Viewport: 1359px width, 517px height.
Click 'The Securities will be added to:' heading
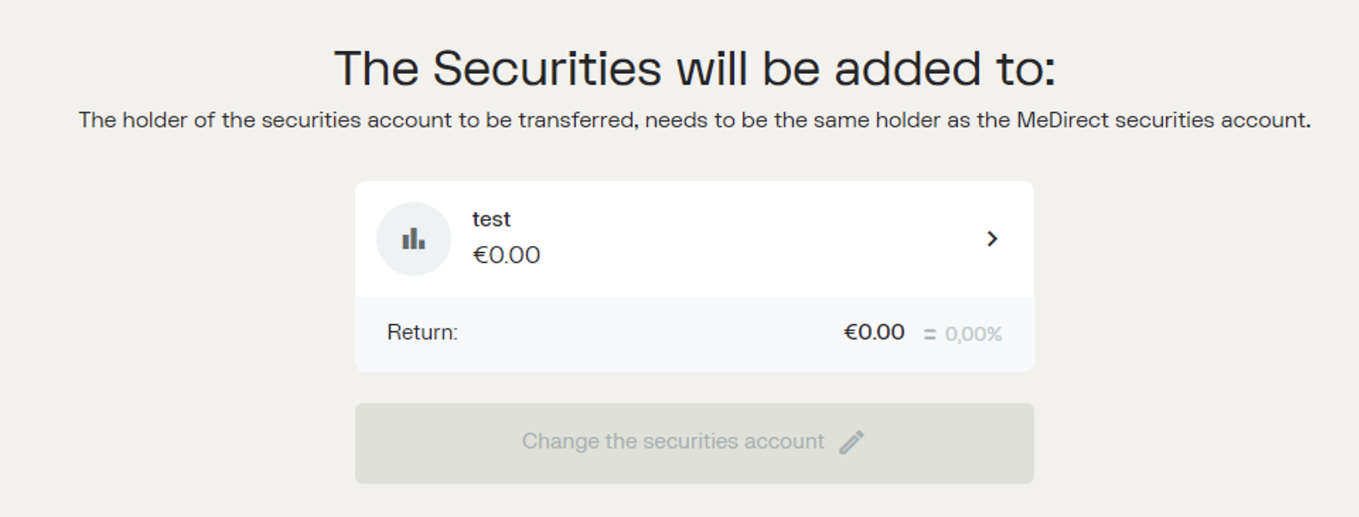[x=694, y=69]
